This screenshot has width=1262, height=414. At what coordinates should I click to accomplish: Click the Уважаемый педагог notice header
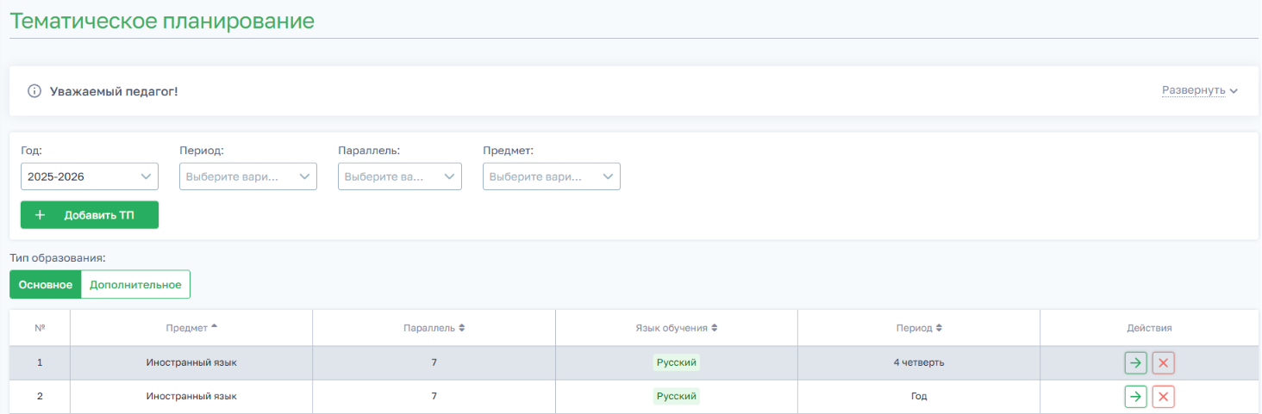point(114,91)
